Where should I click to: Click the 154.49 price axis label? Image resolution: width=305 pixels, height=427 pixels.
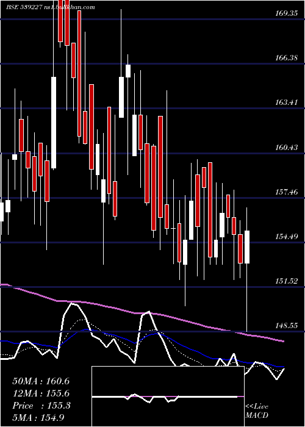click(x=286, y=237)
